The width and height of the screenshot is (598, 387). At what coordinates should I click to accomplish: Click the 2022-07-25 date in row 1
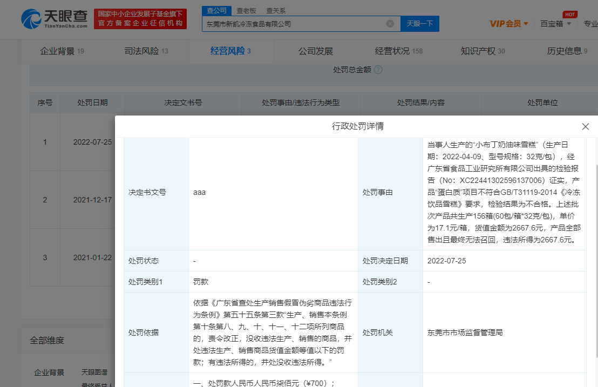pyautogui.click(x=92, y=142)
